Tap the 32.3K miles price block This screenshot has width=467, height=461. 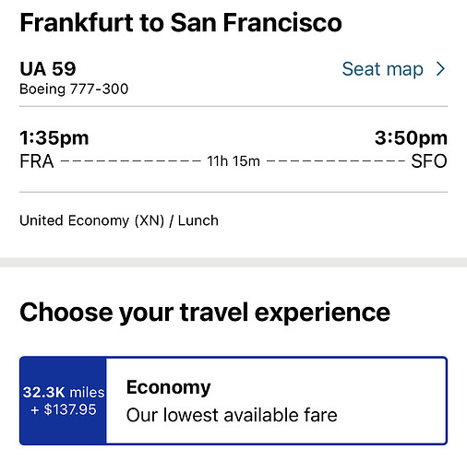point(64,400)
